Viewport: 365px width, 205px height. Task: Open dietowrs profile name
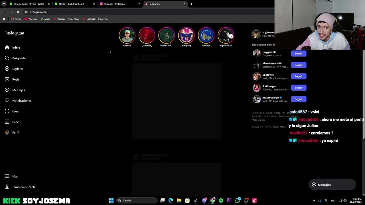pos(268,75)
